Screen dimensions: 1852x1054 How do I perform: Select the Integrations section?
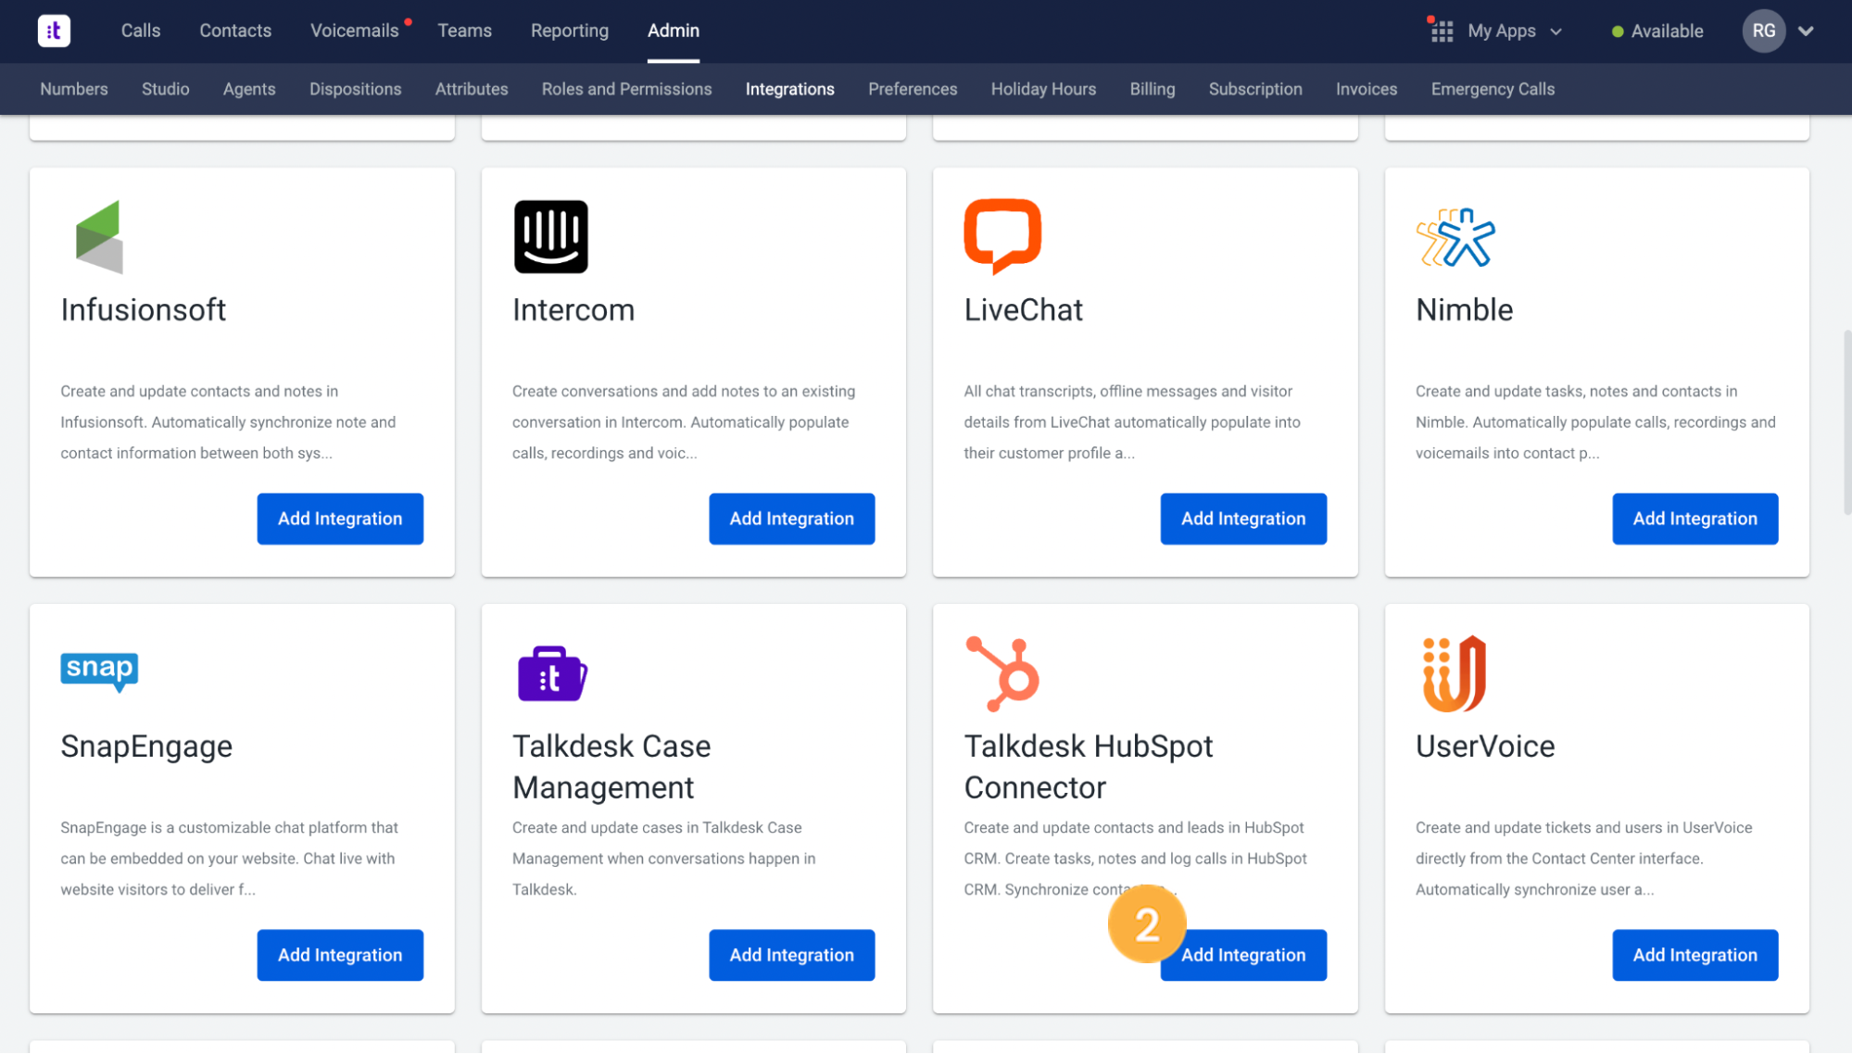[790, 89]
